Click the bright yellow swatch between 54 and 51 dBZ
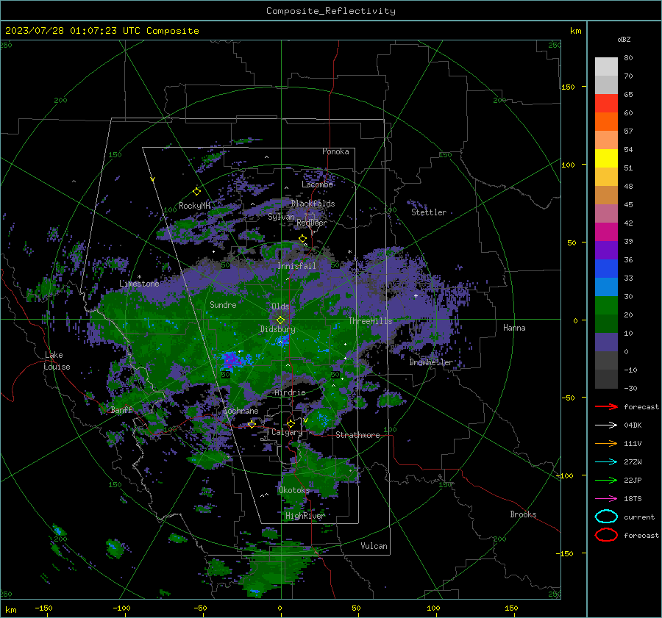The image size is (662, 618). (606, 159)
